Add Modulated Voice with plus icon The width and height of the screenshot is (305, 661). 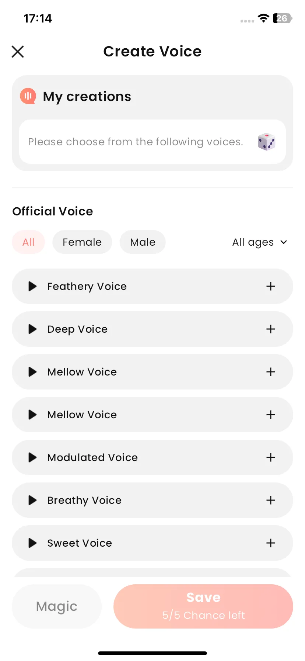tap(271, 457)
